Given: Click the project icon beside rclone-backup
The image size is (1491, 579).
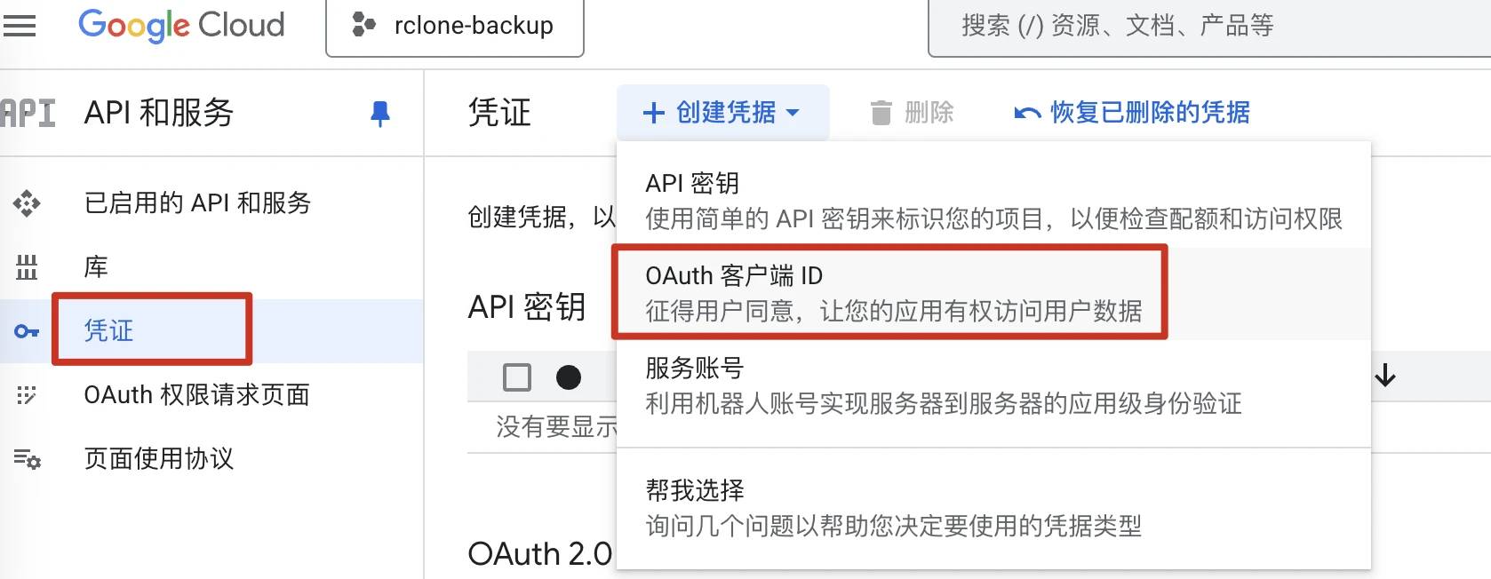Looking at the screenshot, I should pos(363,25).
